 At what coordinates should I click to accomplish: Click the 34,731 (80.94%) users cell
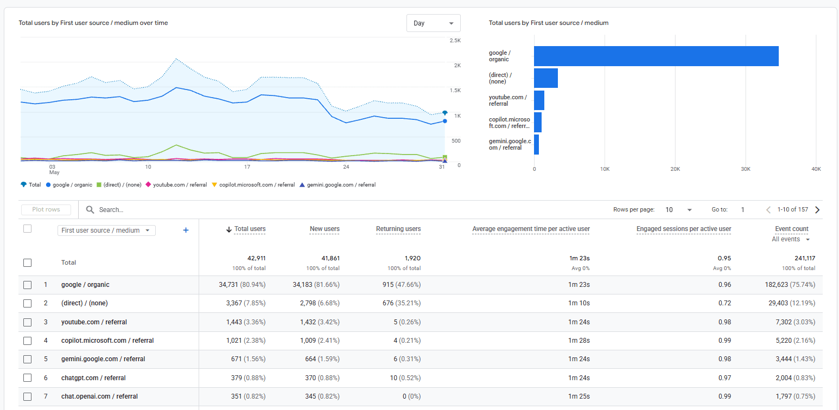(242, 285)
